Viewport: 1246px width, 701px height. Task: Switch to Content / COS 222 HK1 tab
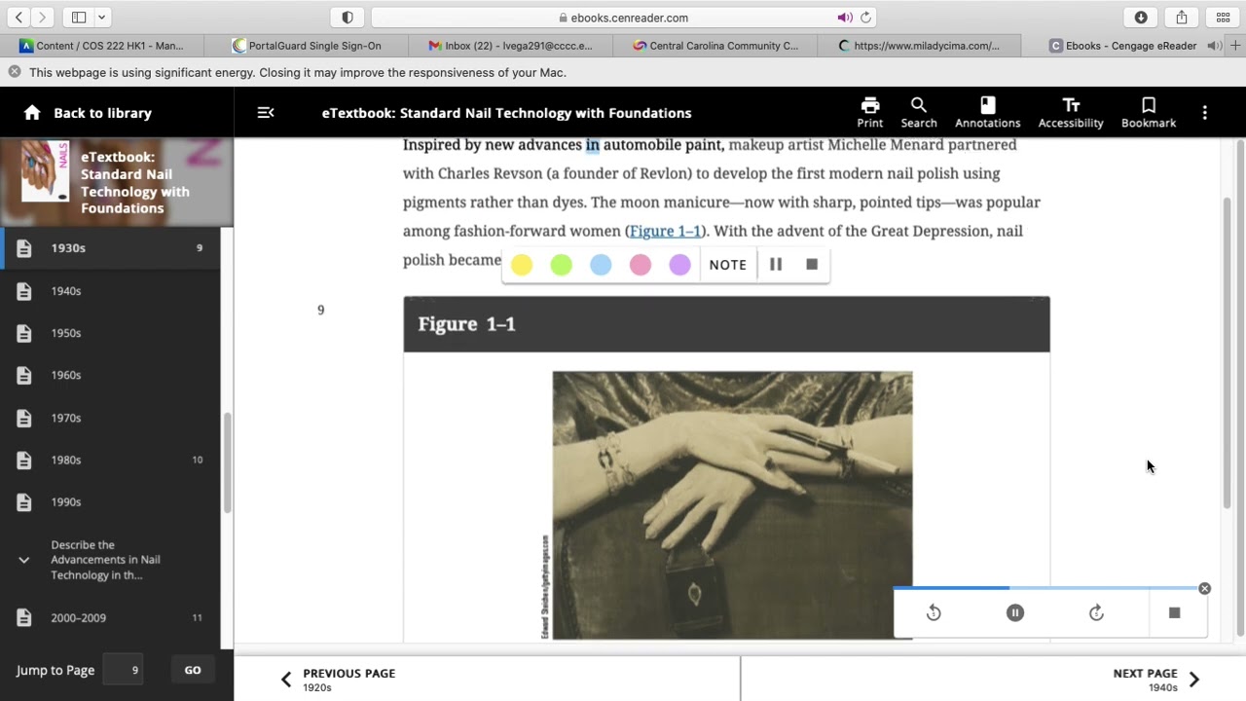(102, 46)
